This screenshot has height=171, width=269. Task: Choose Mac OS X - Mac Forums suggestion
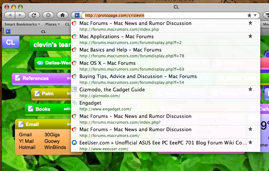click(166, 66)
